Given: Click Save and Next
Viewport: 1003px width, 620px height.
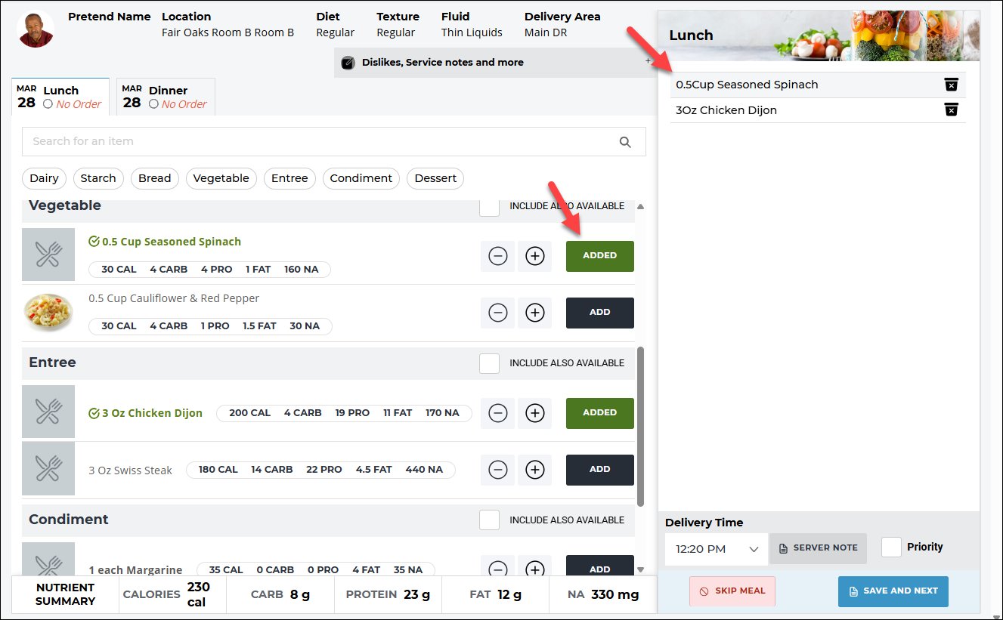Looking at the screenshot, I should click(893, 591).
